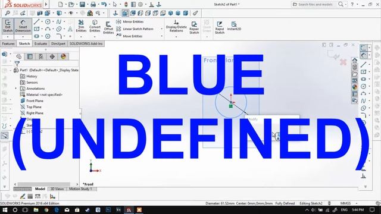Screen dimensions: 381x214
Task: Open the ConfigurationManager tab
Action: (x=41, y=56)
